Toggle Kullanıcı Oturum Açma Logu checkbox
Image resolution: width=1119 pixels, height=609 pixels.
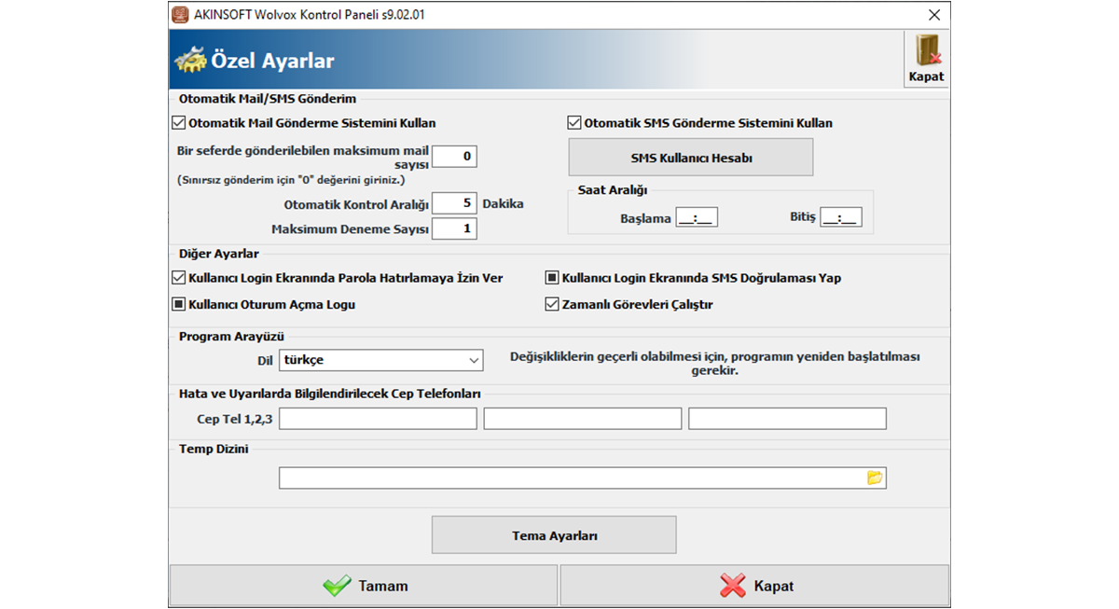179,304
